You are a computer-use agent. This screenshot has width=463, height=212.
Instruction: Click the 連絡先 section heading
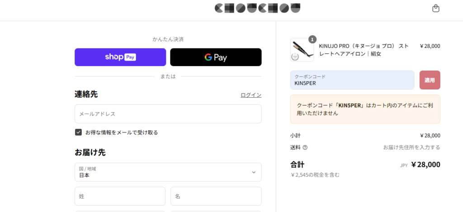86,94
